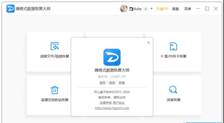Screen dimensions: 224x123
Task: Expand the account dropdown arrow
Action: 152,9
